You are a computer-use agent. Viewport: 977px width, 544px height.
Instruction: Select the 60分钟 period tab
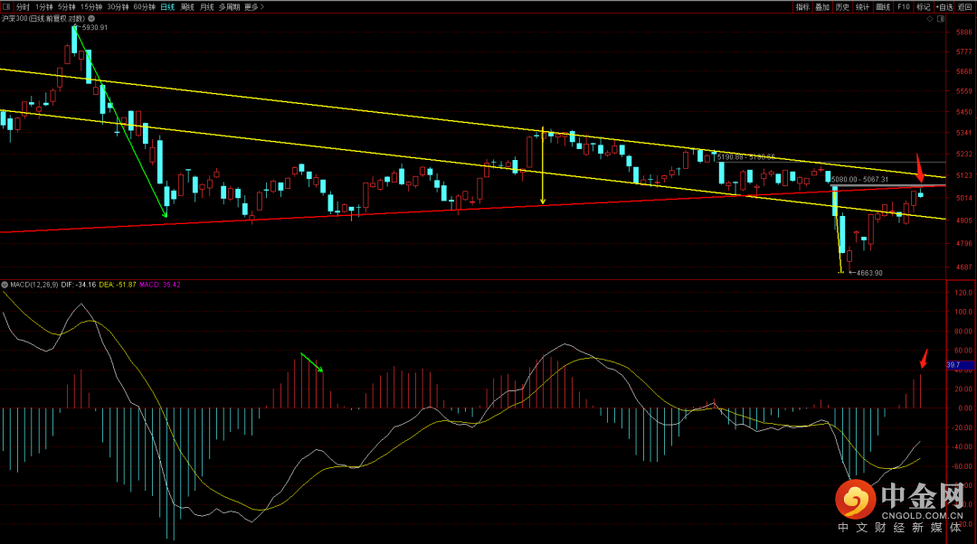point(144,6)
